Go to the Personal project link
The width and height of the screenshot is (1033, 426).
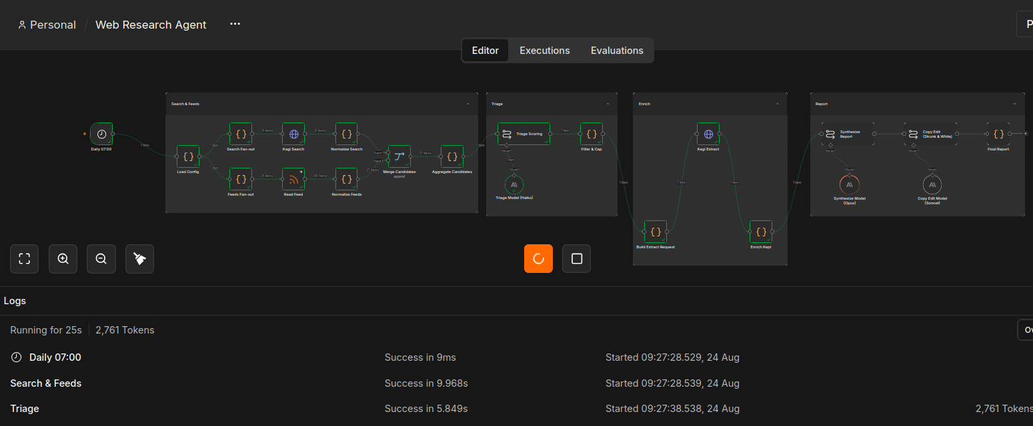click(x=47, y=25)
